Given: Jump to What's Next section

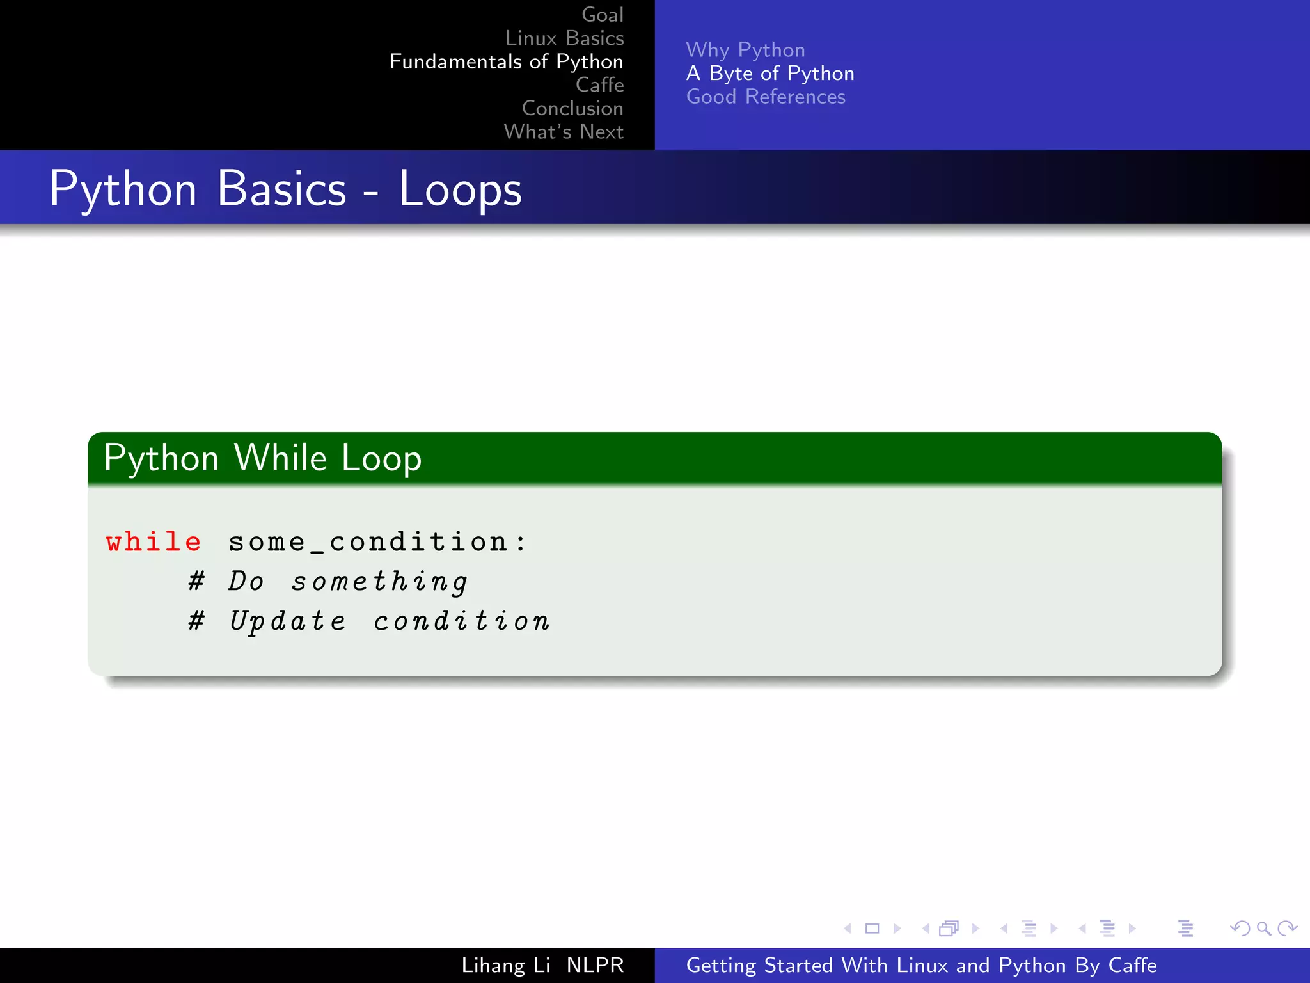Looking at the screenshot, I should point(564,131).
